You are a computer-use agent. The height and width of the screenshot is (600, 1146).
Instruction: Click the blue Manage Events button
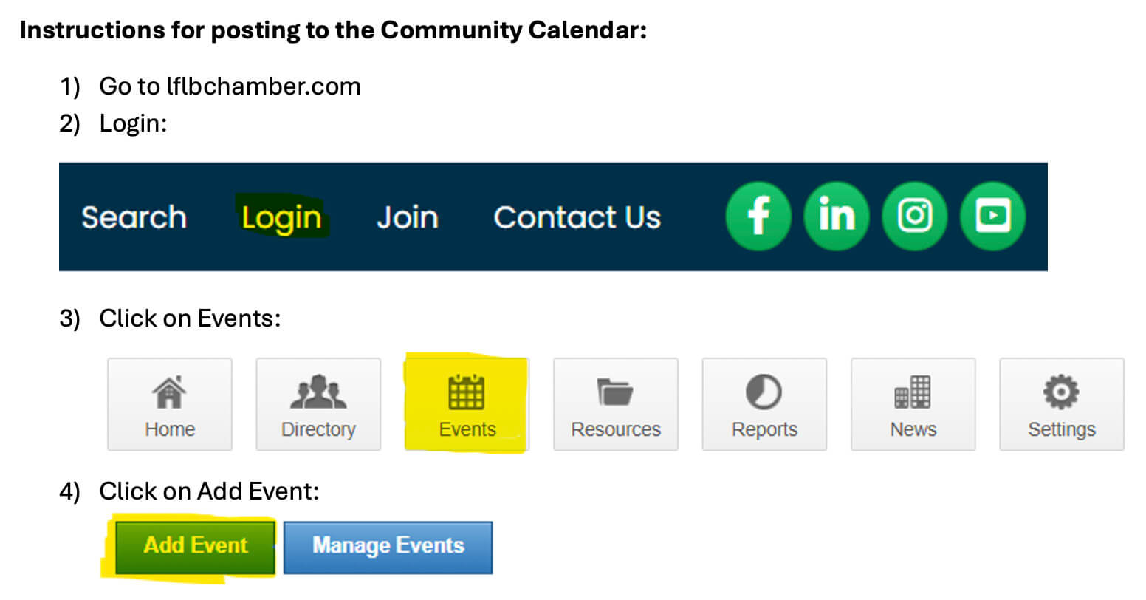pos(388,548)
